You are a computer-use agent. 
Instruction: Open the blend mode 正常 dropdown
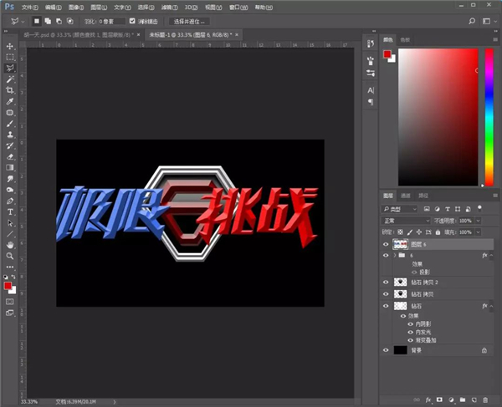click(406, 221)
